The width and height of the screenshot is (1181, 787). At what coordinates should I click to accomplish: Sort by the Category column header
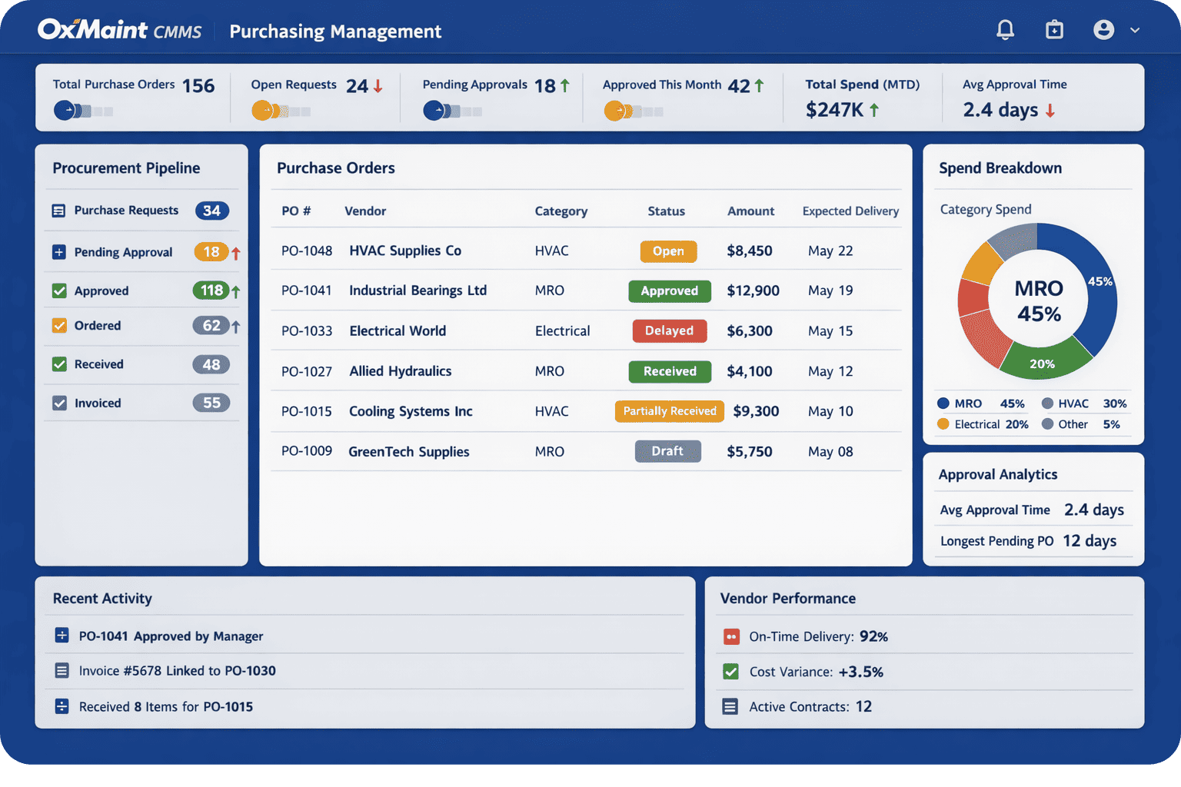[561, 211]
